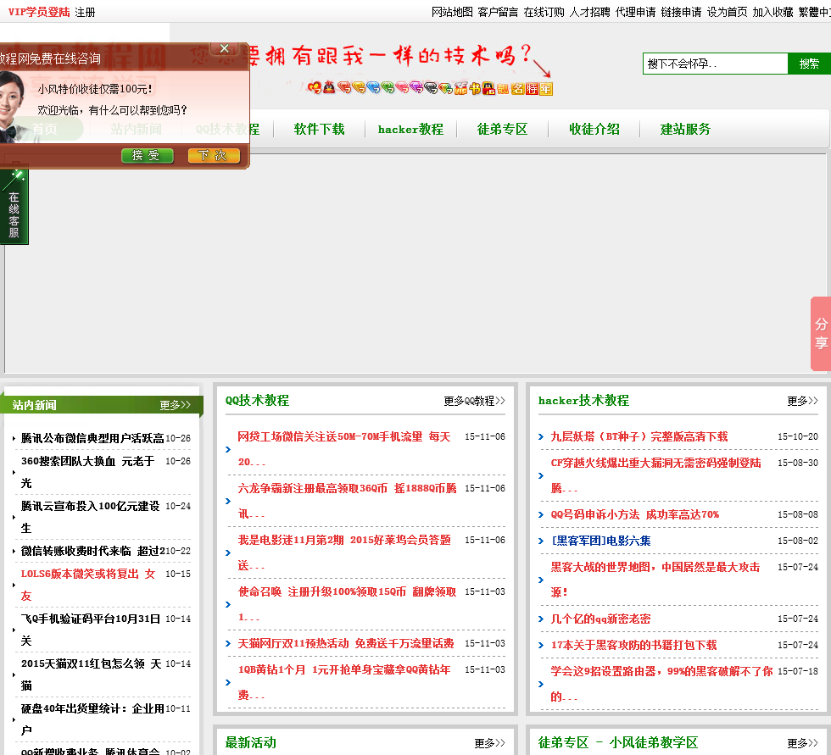Viewport: 831px width, 755px height.
Task: Click arrow bullet beside 17本关于黑客攻防 article
Action: coord(541,646)
